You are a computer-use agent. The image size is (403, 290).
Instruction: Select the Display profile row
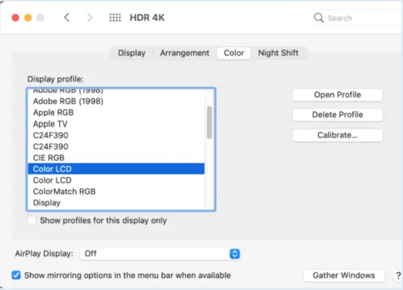click(x=117, y=202)
